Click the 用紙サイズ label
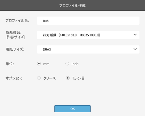This screenshot has width=145, height=116. [15, 49]
